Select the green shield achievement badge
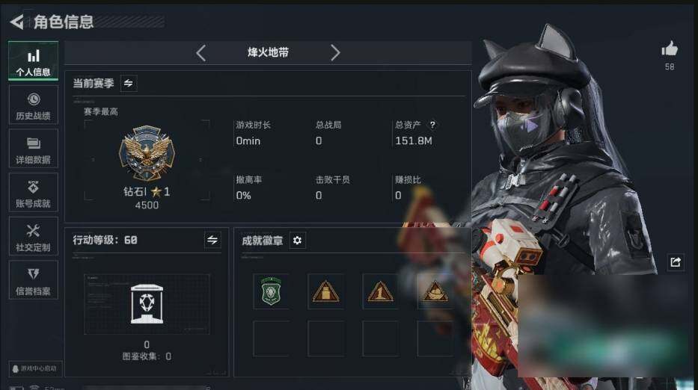698x390 pixels. pos(271,291)
